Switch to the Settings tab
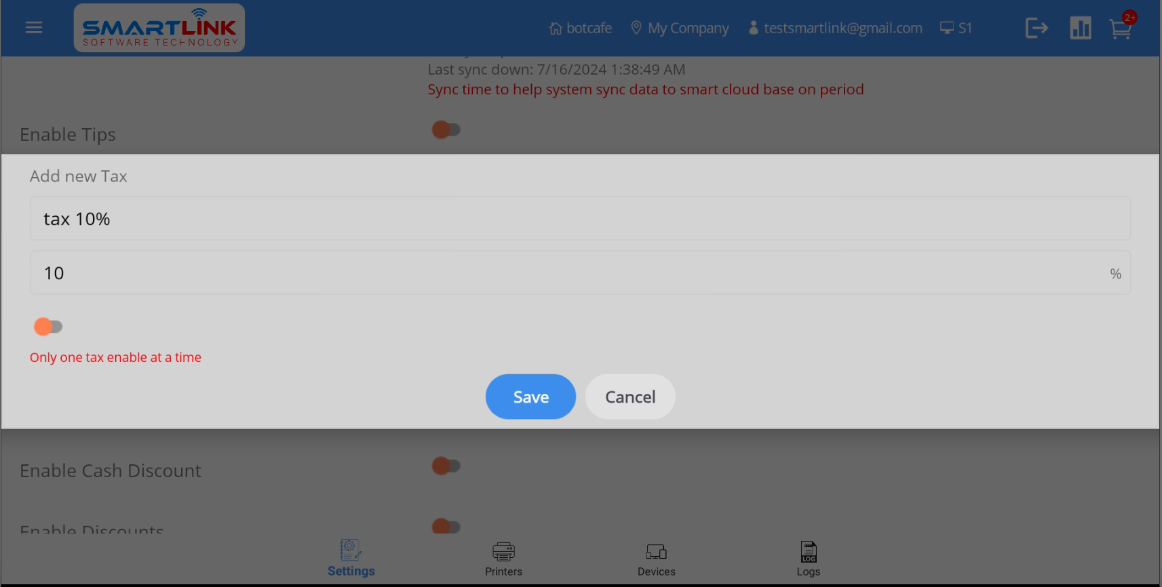 pyautogui.click(x=351, y=559)
